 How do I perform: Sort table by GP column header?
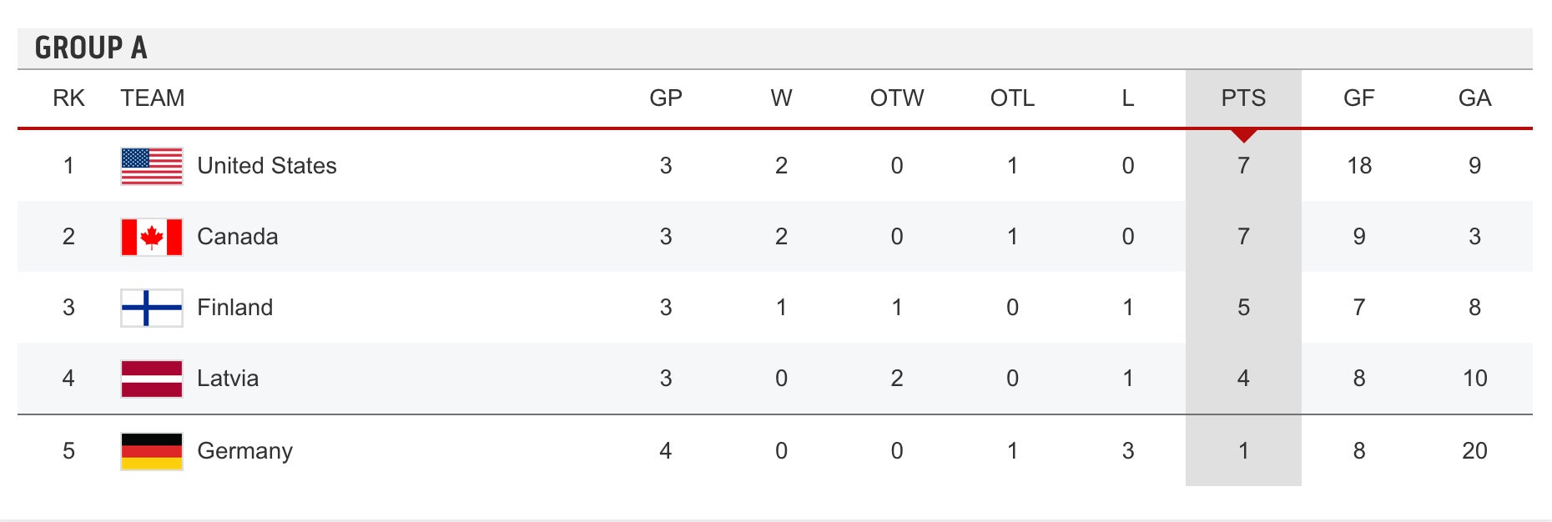[x=666, y=98]
